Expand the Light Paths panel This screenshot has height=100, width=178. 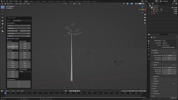tap(155, 84)
